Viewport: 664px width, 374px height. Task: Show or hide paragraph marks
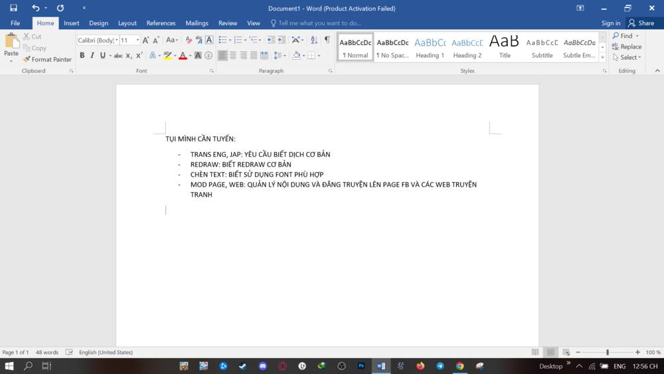[327, 40]
